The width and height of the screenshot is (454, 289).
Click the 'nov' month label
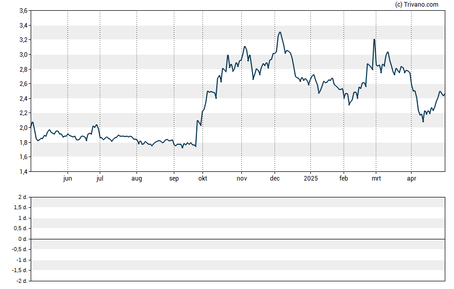click(242, 179)
